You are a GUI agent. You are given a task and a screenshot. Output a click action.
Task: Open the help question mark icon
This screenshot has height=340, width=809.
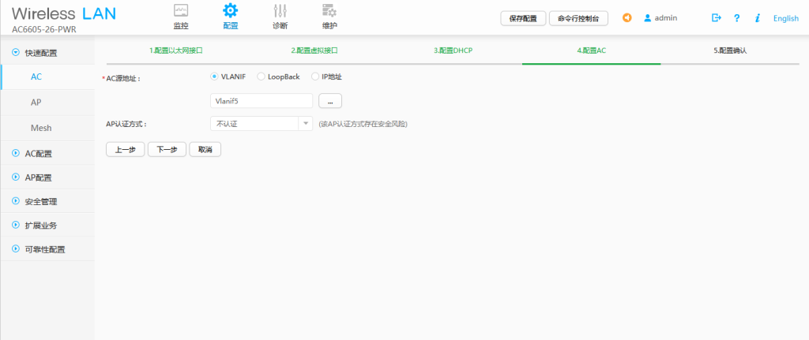[737, 18]
